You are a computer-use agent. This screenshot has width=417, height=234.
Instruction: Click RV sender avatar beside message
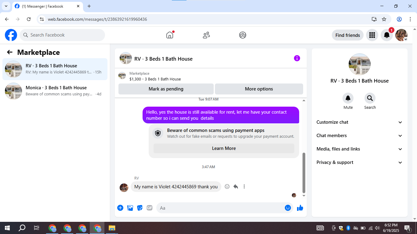coord(124,187)
